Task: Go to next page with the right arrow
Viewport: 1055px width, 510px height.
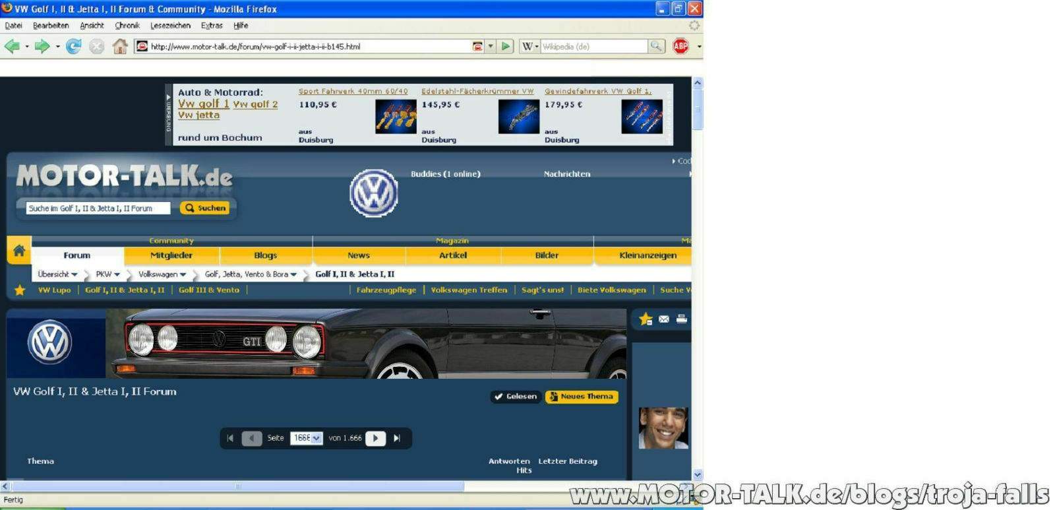Action: [x=375, y=438]
